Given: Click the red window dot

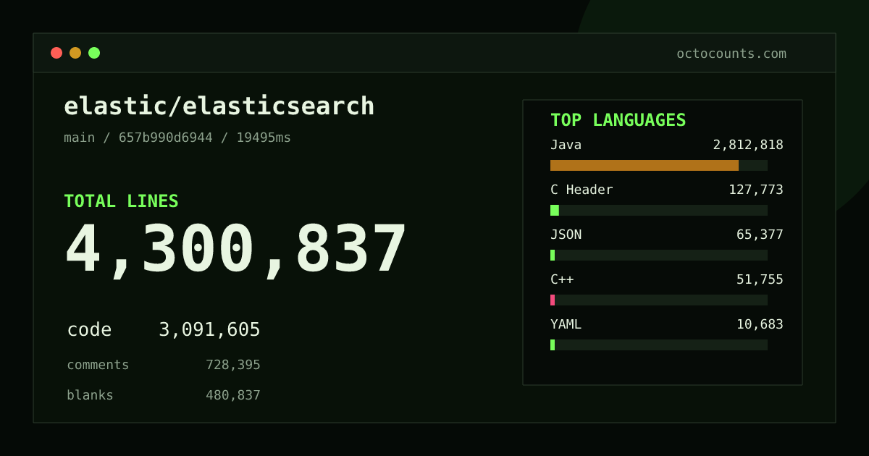Looking at the screenshot, I should (56, 53).
